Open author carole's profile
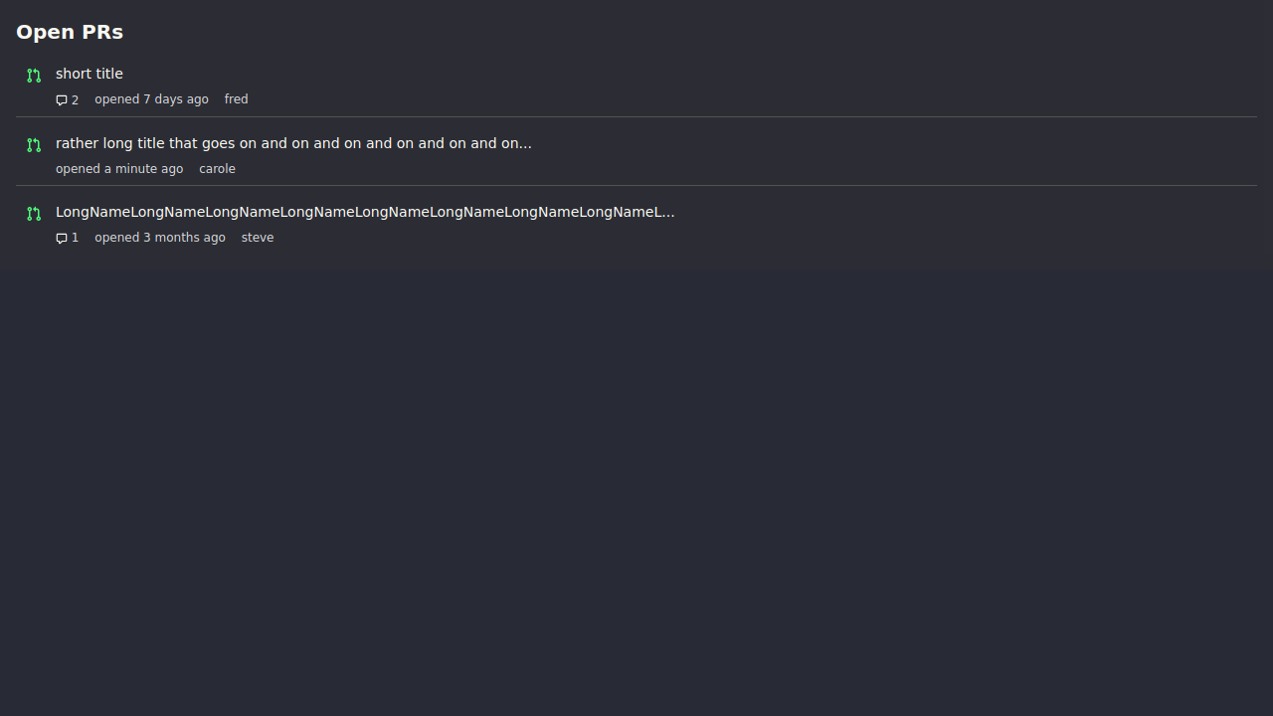The width and height of the screenshot is (1273, 716). tap(217, 169)
